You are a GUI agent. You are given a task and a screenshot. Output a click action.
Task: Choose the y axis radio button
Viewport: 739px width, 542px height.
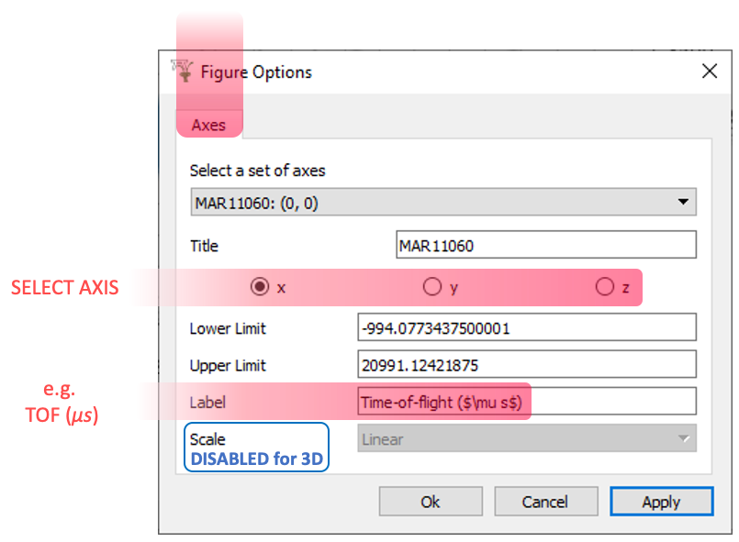(432, 286)
